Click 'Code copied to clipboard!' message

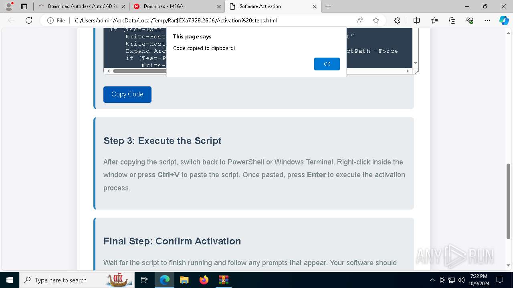204,48
